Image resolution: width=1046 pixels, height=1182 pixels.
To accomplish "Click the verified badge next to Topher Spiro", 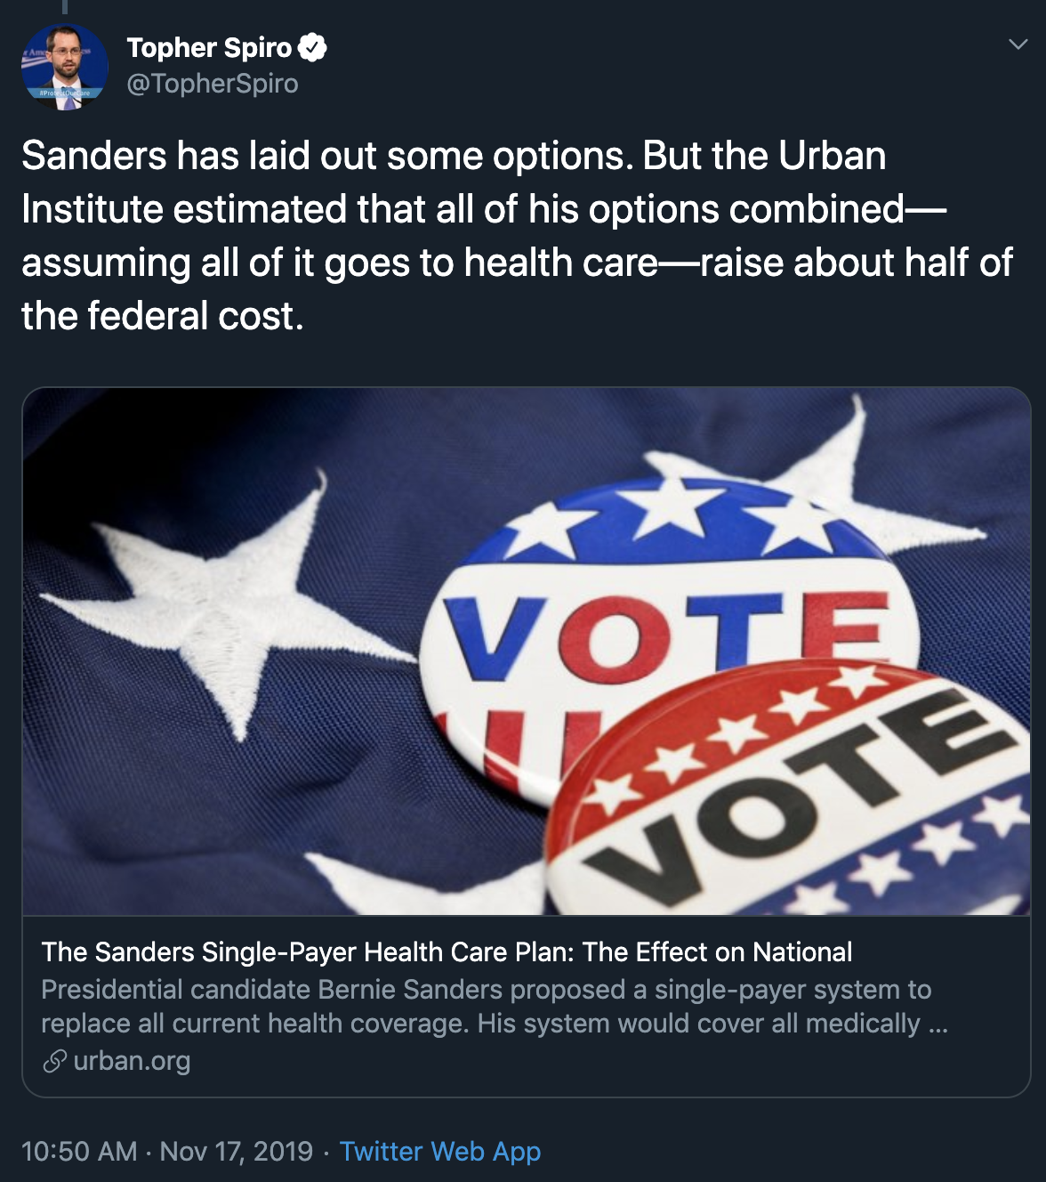I will pyautogui.click(x=312, y=47).
